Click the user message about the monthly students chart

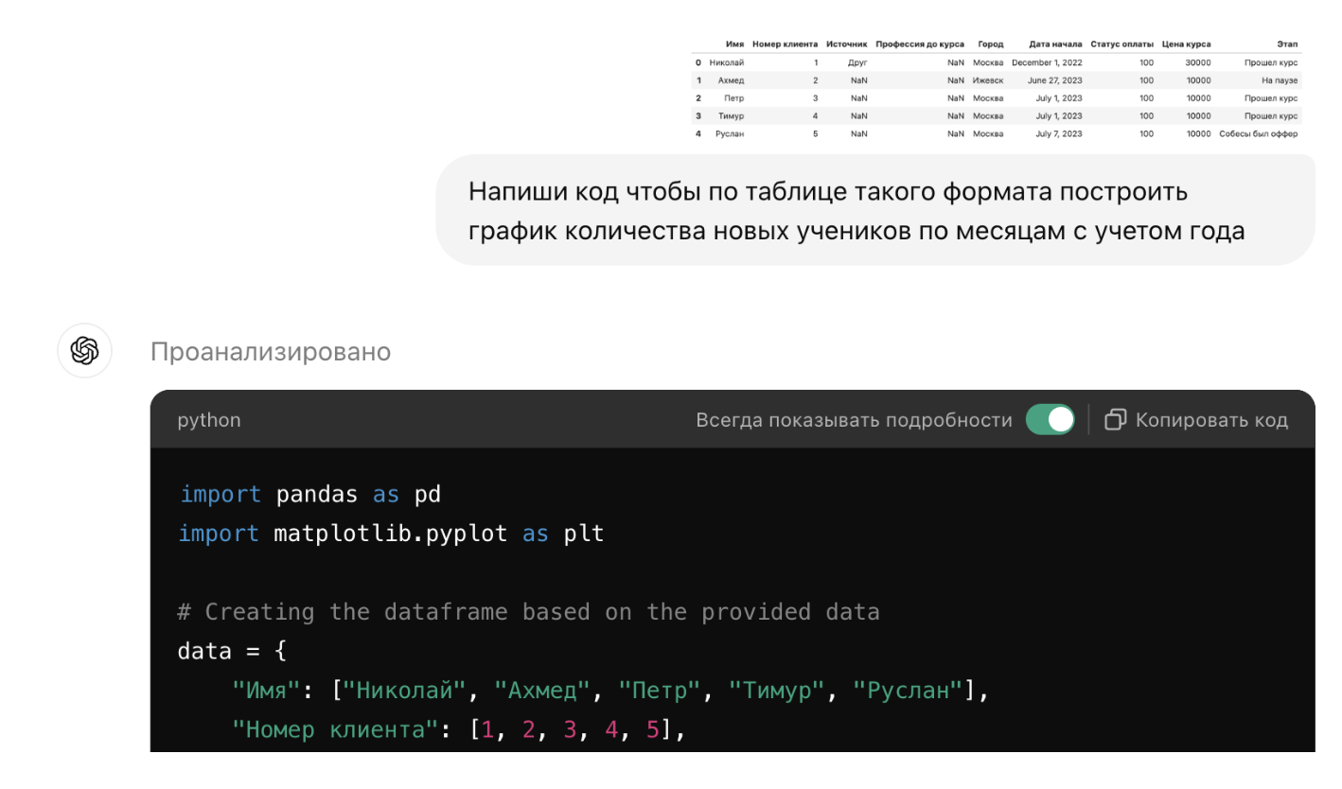tap(875, 211)
